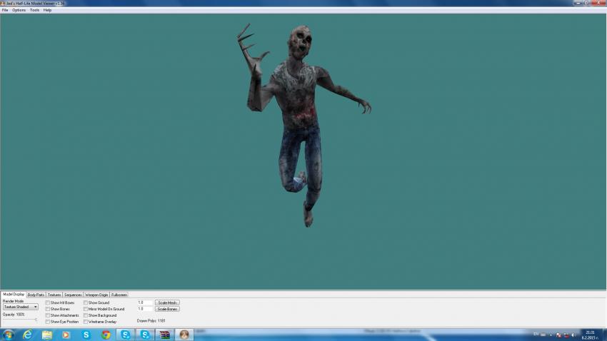607x341 pixels.
Task: Click the mesh scale value field
Action: [145, 302]
